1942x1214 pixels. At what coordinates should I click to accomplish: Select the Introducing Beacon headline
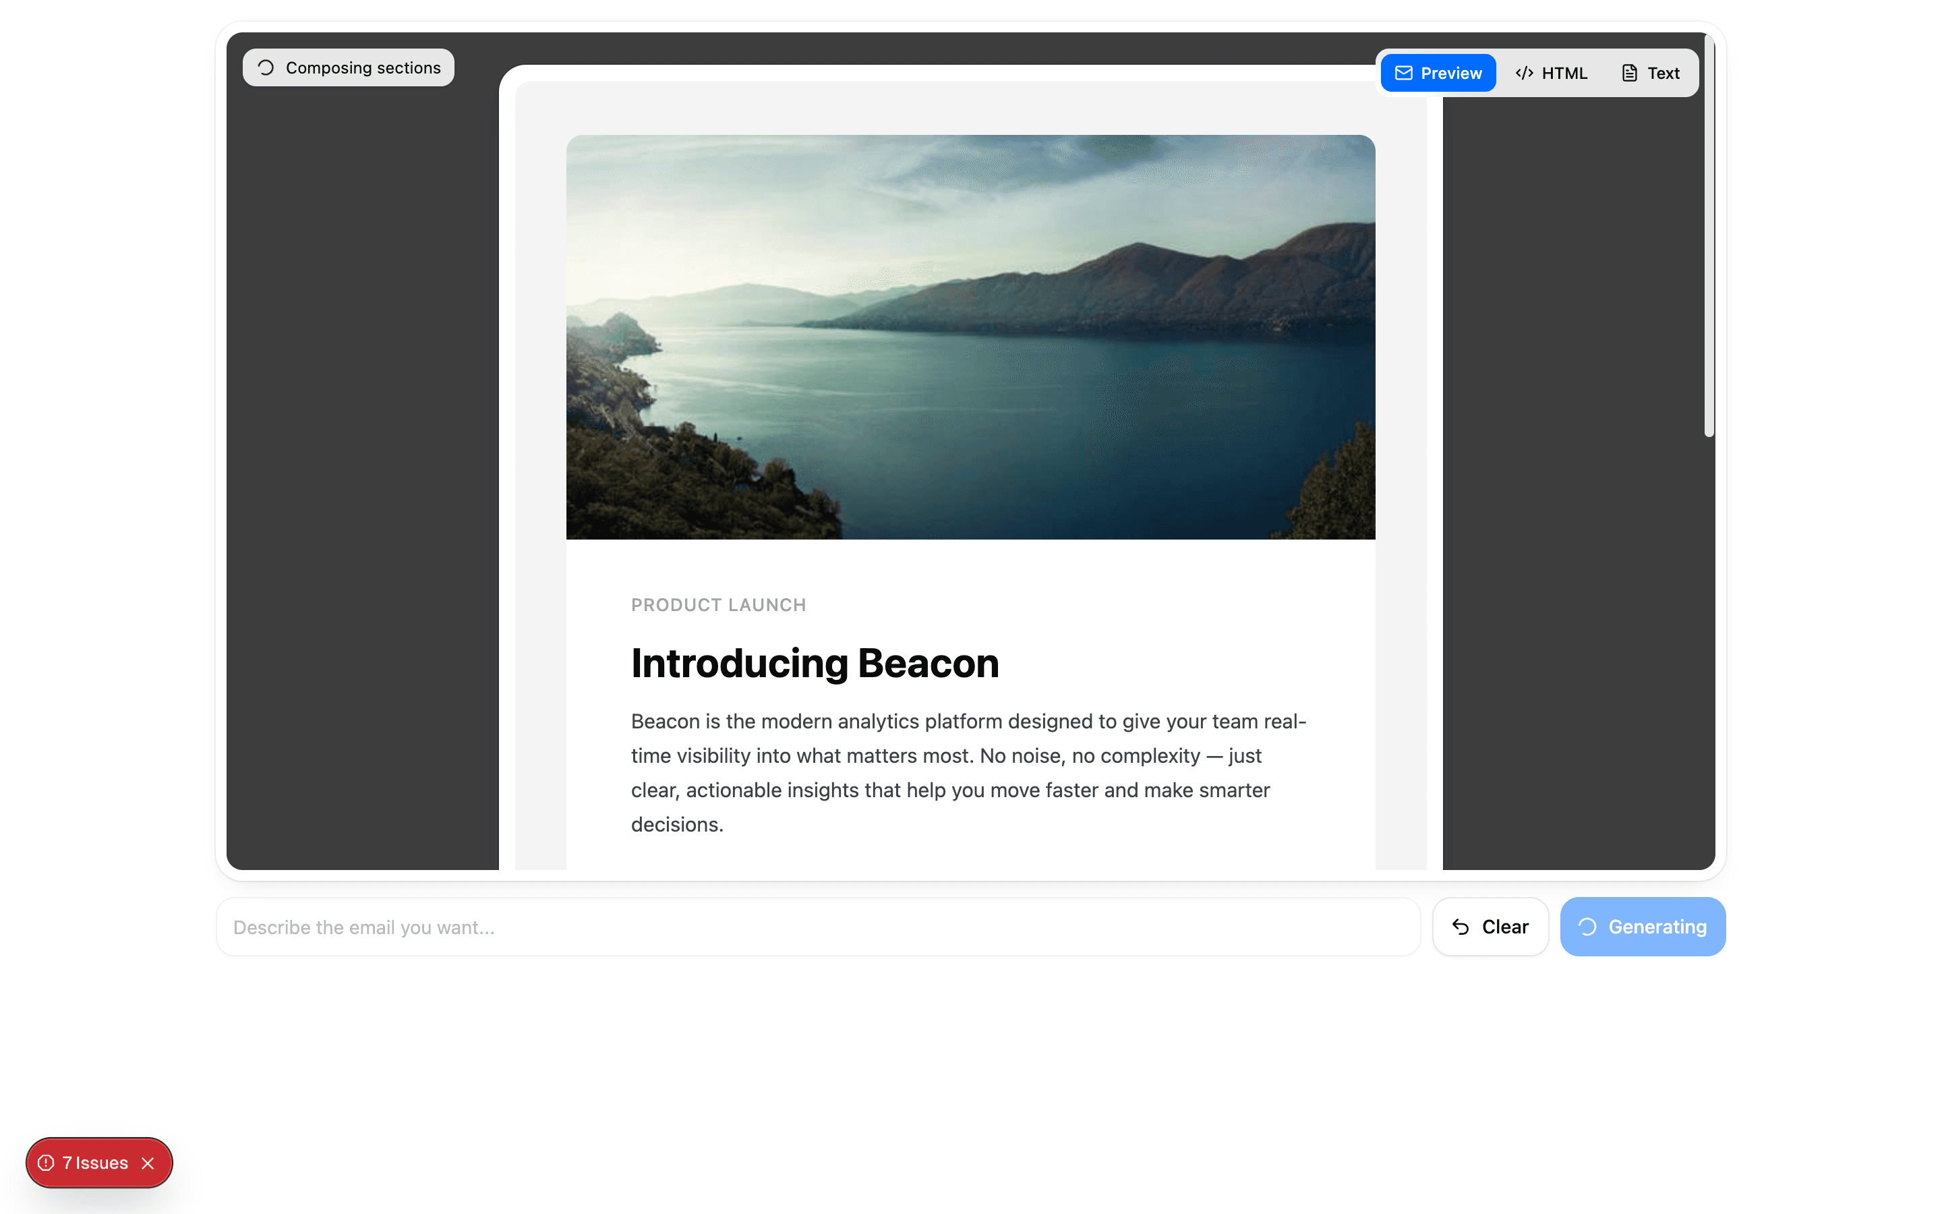(814, 663)
